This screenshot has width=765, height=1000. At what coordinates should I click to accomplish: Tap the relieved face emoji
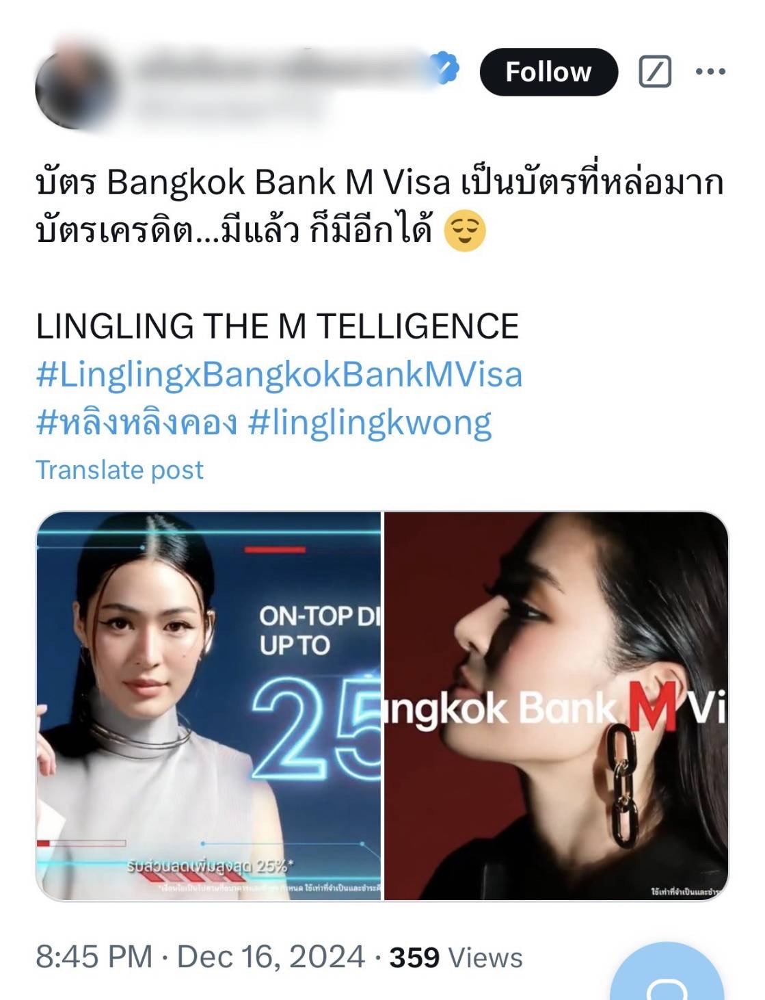pyautogui.click(x=465, y=231)
